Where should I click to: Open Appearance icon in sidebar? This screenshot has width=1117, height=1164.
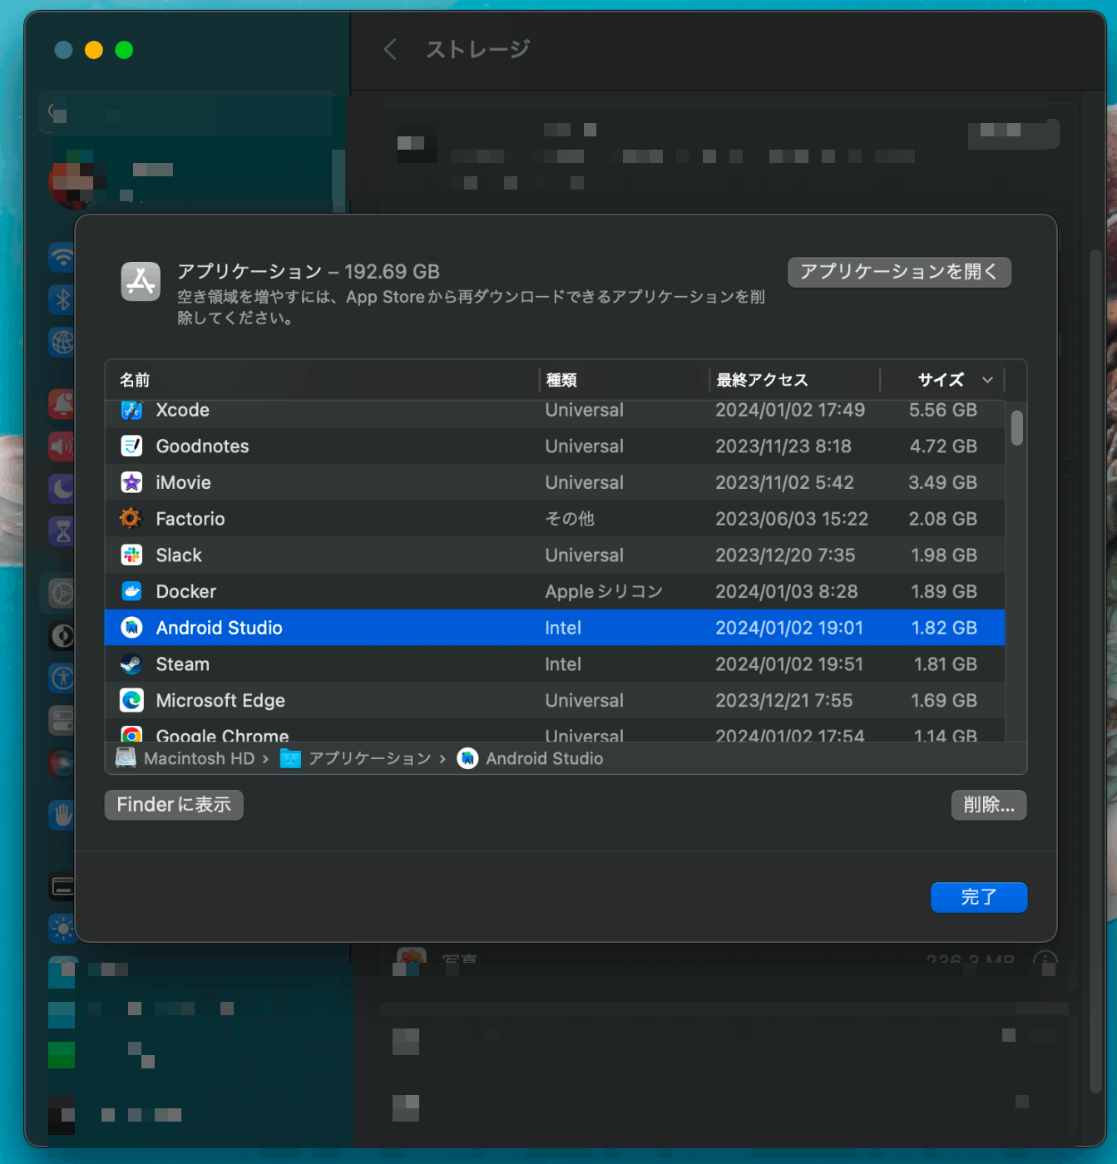62,636
